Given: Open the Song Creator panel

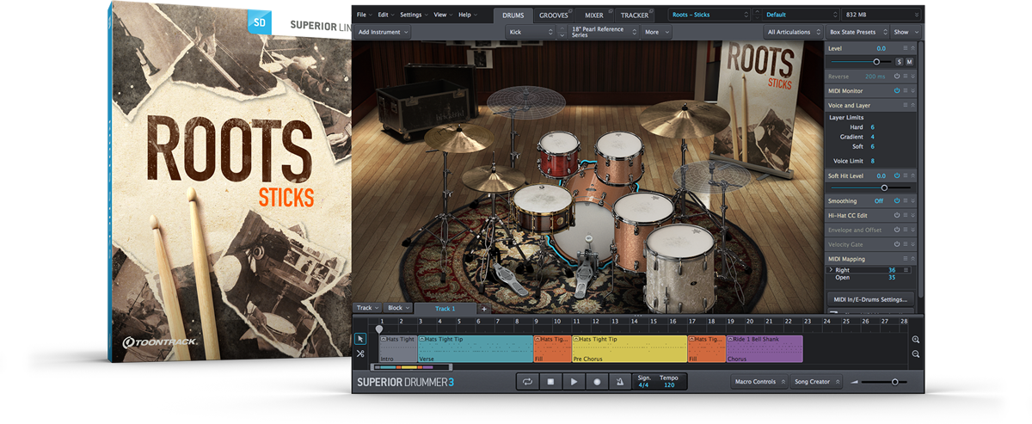Looking at the screenshot, I should click(x=816, y=382).
